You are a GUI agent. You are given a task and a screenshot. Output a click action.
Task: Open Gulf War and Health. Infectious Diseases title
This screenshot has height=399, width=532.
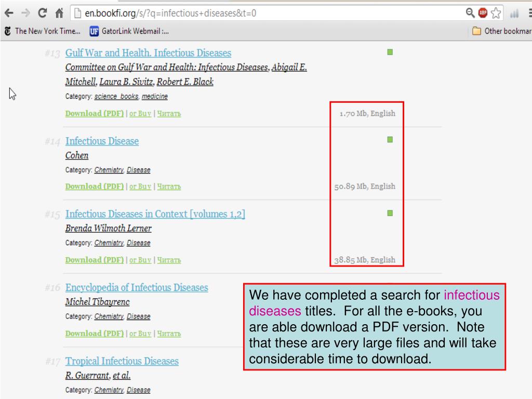(148, 53)
